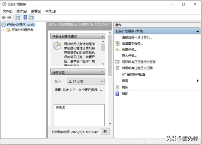Click 创建基本任务... action
The width and height of the screenshot is (202, 145).
132,43
